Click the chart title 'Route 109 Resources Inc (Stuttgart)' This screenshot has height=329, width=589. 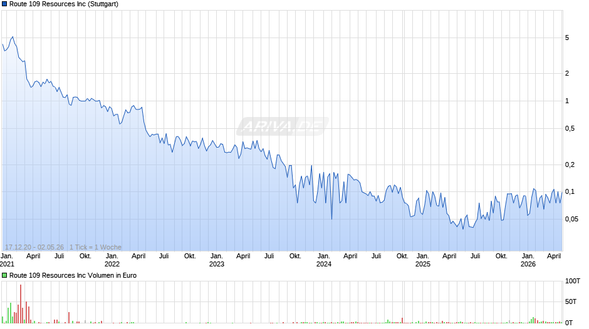[x=64, y=4]
